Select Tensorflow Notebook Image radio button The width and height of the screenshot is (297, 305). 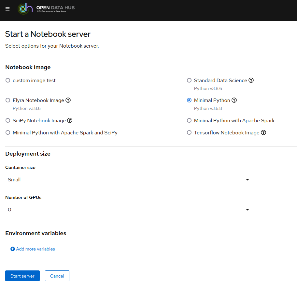coord(189,132)
